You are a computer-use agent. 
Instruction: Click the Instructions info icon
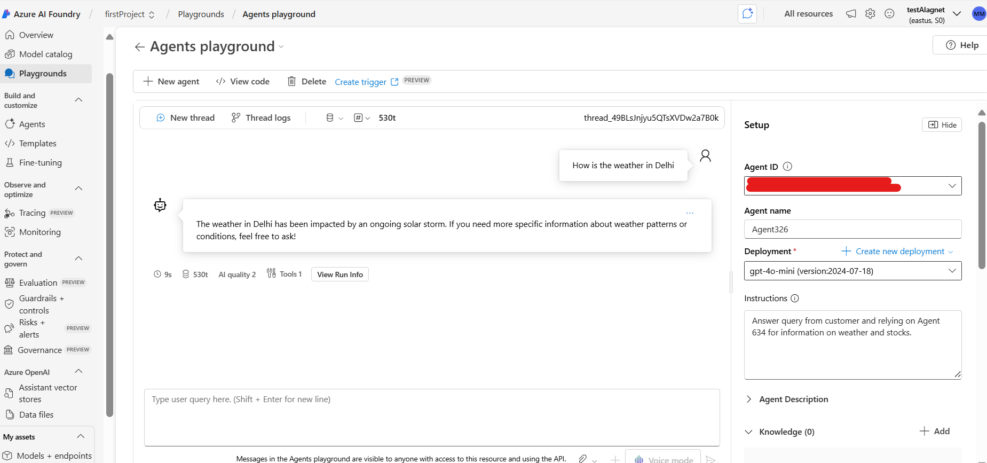click(795, 299)
